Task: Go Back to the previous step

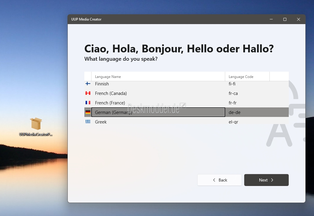Action: (x=220, y=180)
